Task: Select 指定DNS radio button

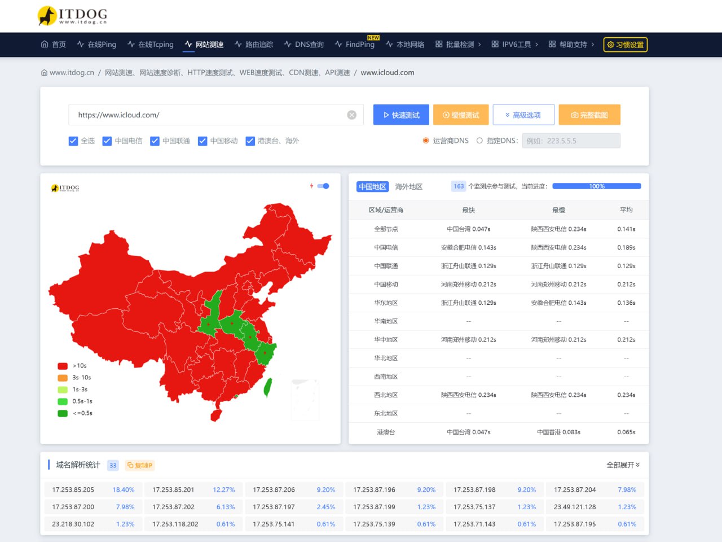Action: pos(479,141)
